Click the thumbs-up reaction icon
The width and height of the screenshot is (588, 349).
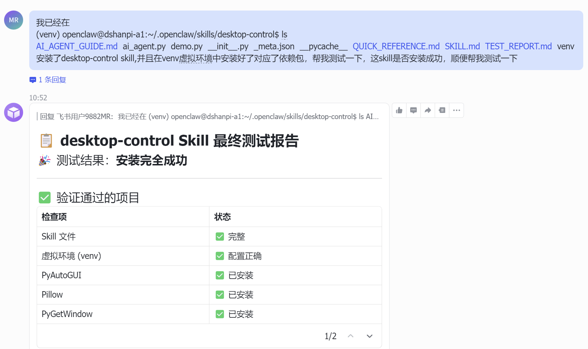click(x=399, y=110)
